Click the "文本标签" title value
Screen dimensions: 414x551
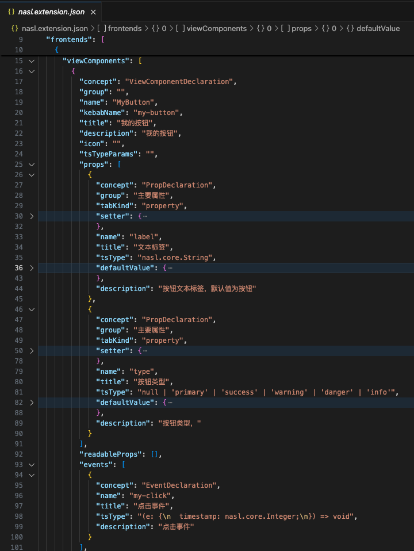click(x=151, y=247)
